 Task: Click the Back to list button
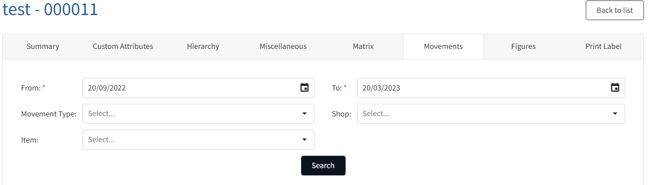(x=615, y=11)
